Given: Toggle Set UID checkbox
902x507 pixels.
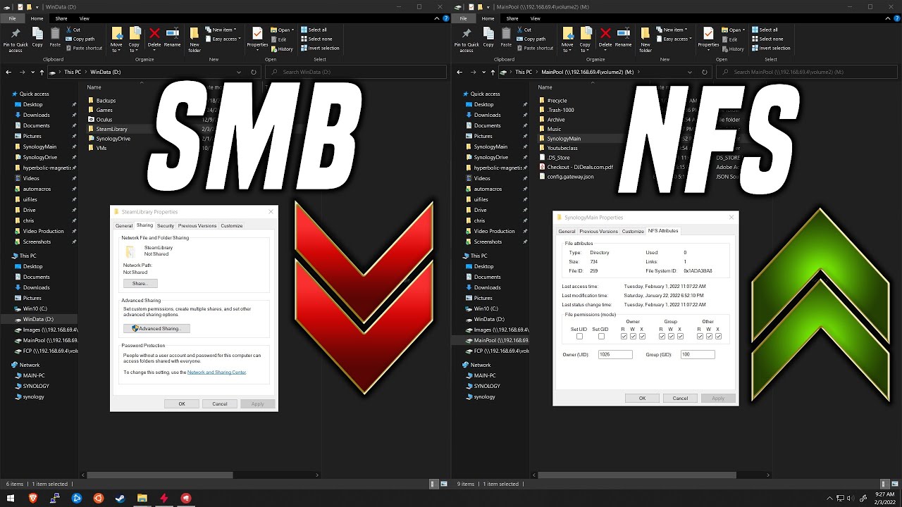Looking at the screenshot, I should click(579, 337).
